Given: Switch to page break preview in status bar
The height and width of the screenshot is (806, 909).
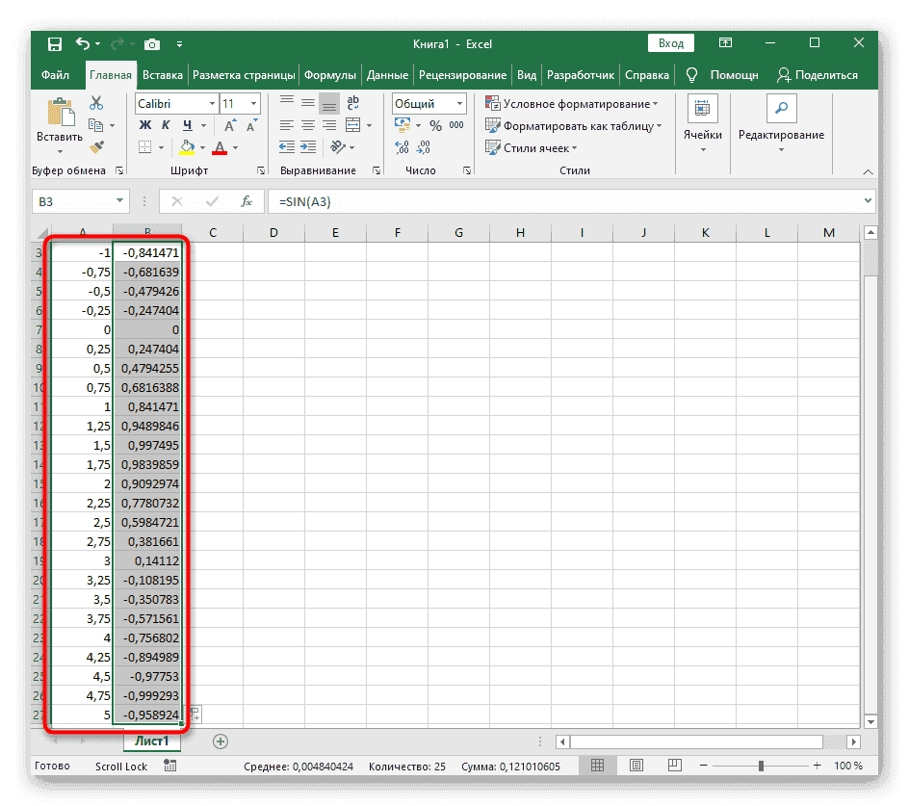Looking at the screenshot, I should coord(674,765).
